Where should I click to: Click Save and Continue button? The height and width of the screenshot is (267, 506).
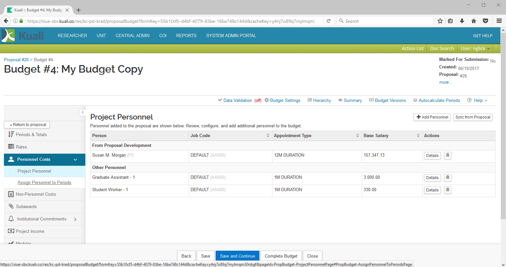237,256
